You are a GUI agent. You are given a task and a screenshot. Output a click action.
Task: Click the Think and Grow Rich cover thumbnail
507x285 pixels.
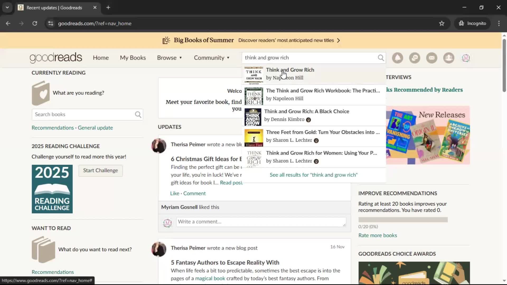pos(254,75)
